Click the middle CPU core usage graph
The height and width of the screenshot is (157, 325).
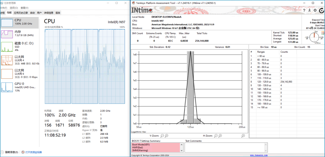coord(85,66)
